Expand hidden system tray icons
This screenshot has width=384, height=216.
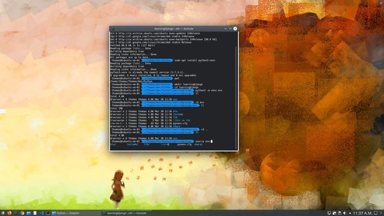(x=350, y=214)
